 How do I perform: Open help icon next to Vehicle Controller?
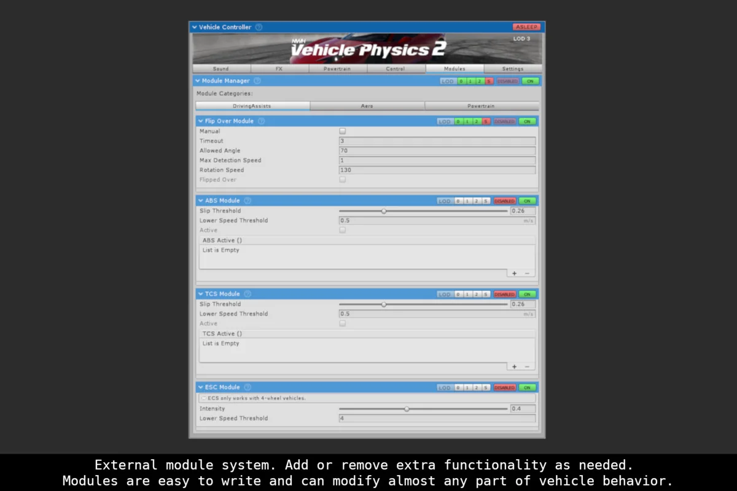click(259, 27)
